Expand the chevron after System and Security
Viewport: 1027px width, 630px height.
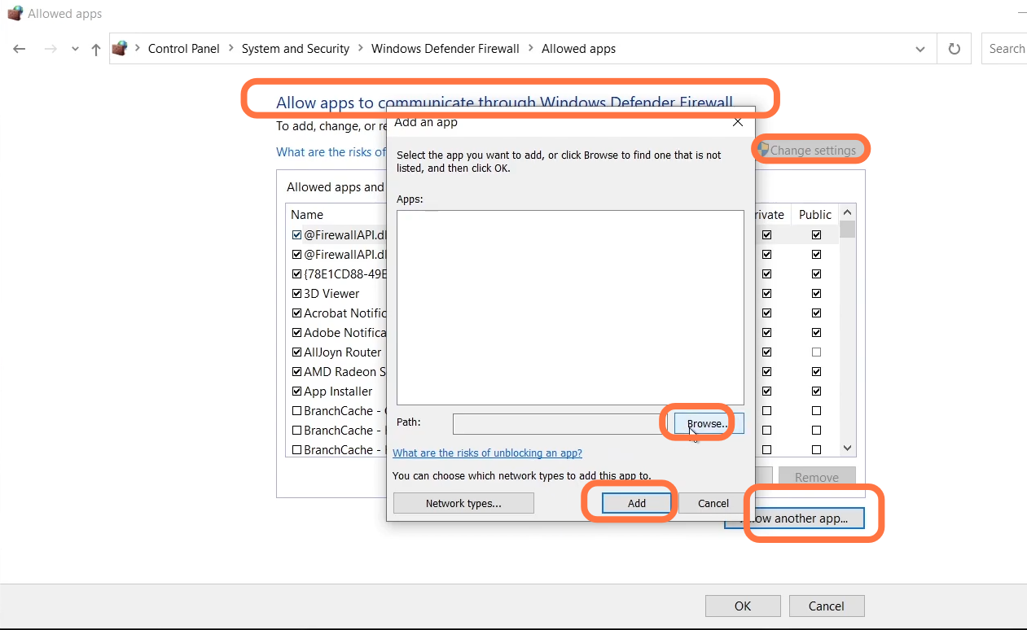coord(361,49)
